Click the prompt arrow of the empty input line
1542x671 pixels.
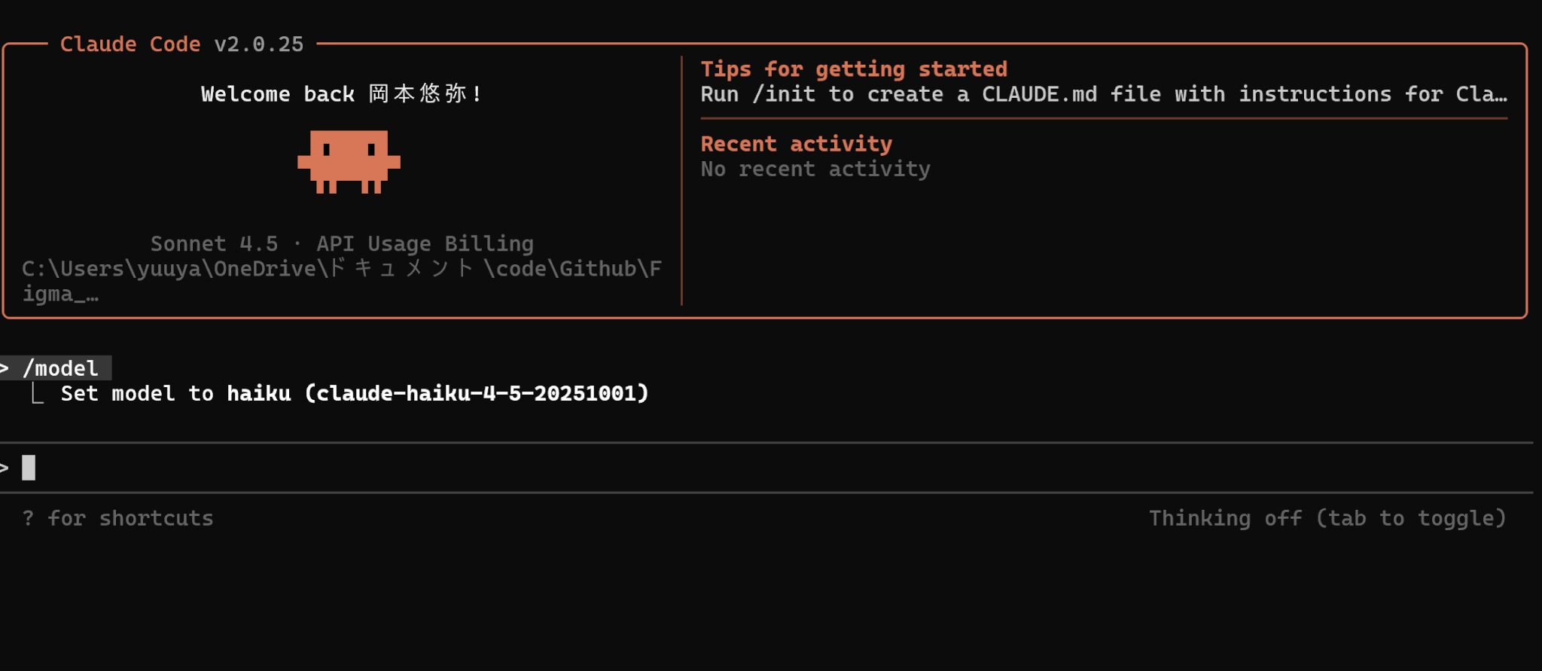point(5,468)
